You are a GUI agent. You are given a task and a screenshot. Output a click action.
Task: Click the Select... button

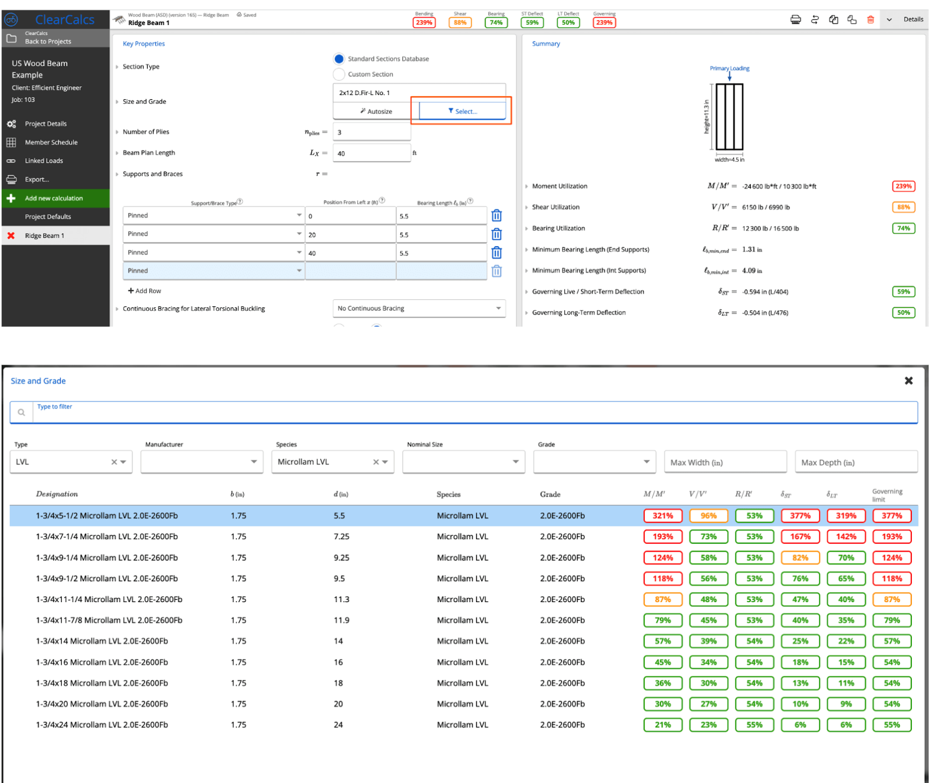point(463,111)
